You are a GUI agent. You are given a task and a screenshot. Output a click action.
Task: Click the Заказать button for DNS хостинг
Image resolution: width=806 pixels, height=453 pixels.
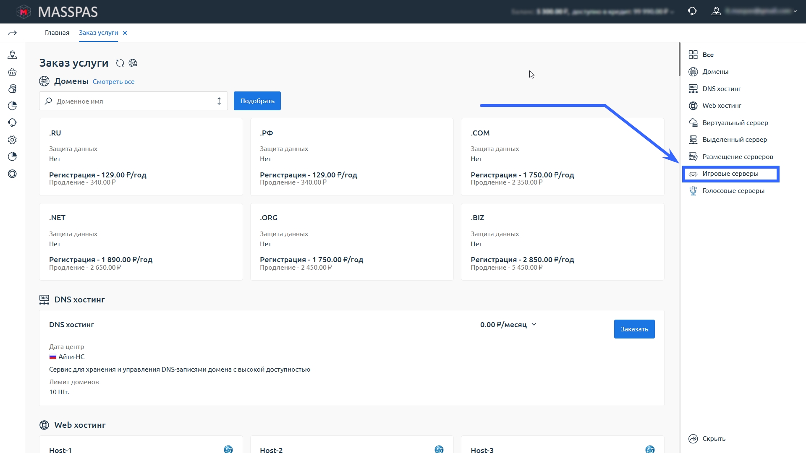(634, 329)
